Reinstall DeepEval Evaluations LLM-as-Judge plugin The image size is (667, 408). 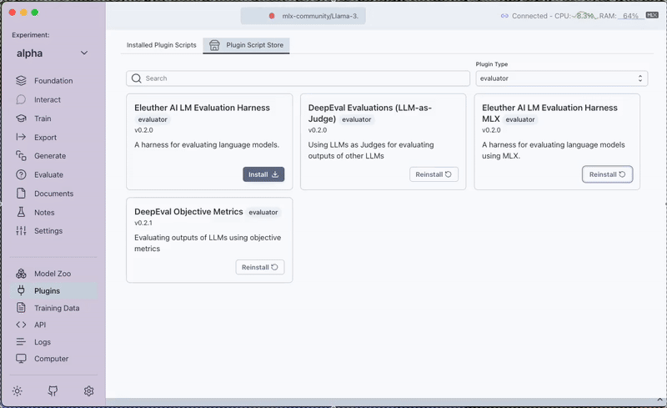(434, 174)
